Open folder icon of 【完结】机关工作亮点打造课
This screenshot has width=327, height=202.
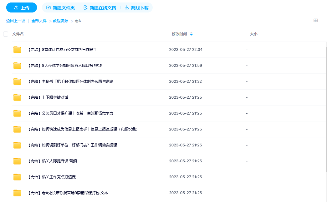(17, 177)
